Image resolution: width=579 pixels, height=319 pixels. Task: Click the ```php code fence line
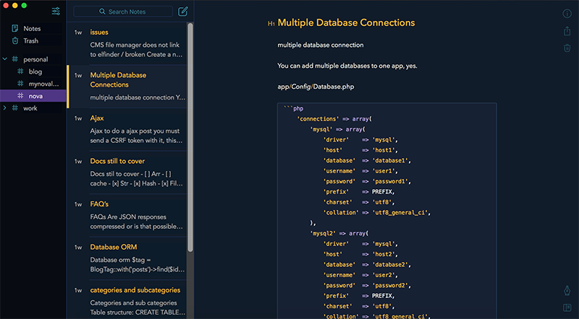(x=294, y=108)
